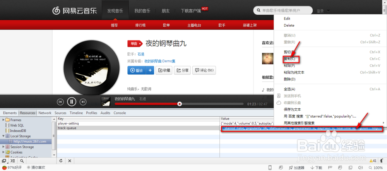The width and height of the screenshot is (387, 171).
Task: Choose 用 百度 搜索 from the context menu
Action: pyautogui.click(x=320, y=116)
